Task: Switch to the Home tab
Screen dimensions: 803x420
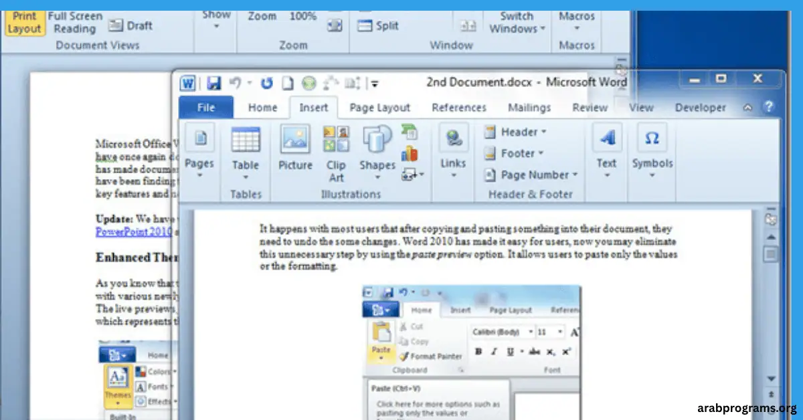Action: click(262, 107)
